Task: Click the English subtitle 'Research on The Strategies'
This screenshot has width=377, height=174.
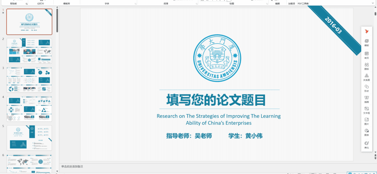Action: click(x=219, y=119)
